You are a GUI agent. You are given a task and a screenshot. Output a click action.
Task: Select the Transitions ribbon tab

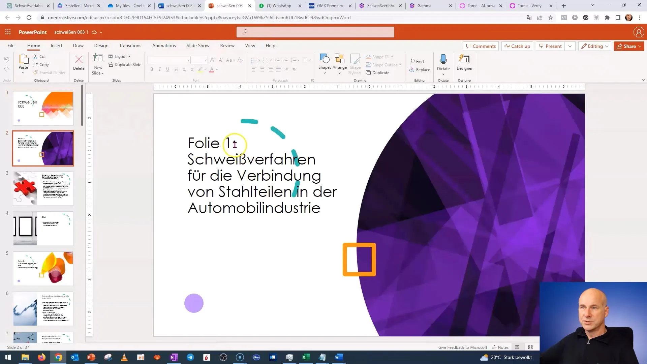pyautogui.click(x=130, y=45)
